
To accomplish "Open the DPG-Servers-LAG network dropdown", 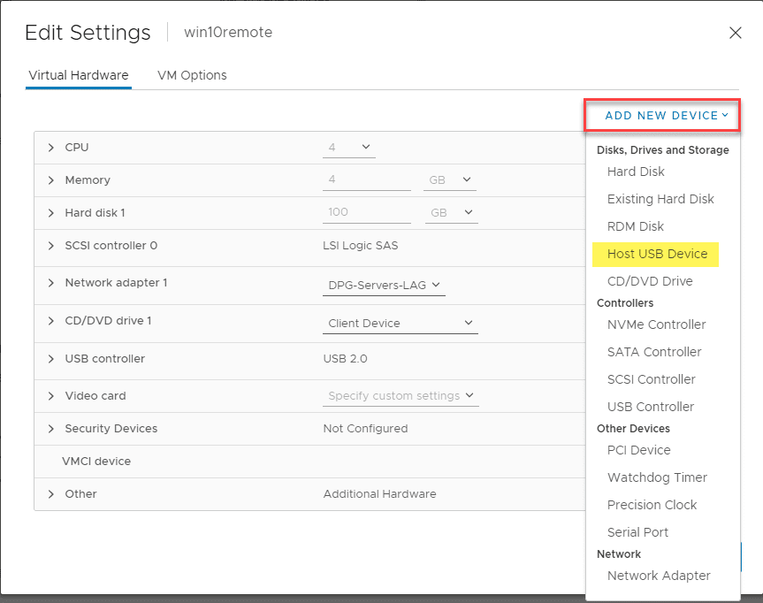I will 385,285.
